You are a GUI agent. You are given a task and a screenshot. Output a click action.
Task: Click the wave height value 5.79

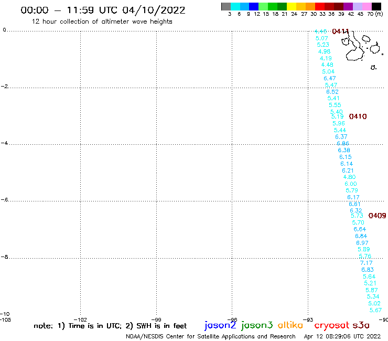click(x=352, y=190)
